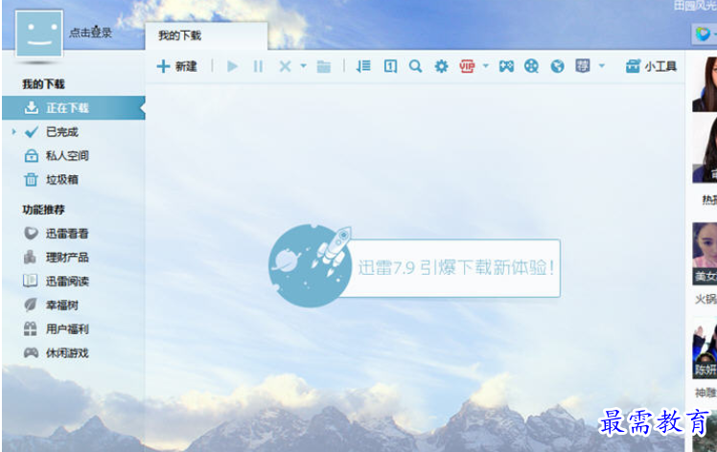
Task: Click the purple badge icon in the toolbar
Action: (x=583, y=66)
